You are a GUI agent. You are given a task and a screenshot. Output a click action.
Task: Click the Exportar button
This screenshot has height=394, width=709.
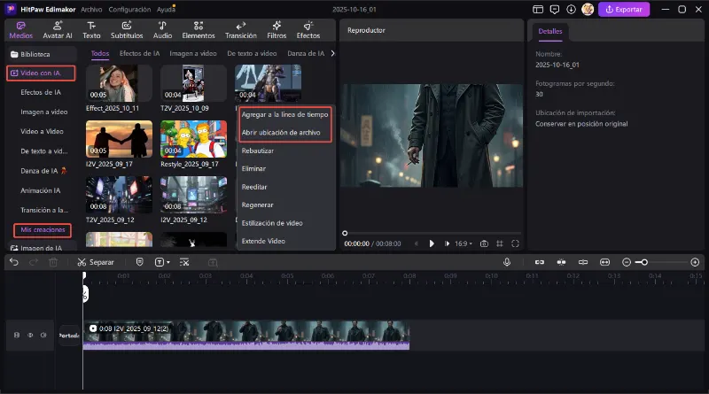[624, 10]
